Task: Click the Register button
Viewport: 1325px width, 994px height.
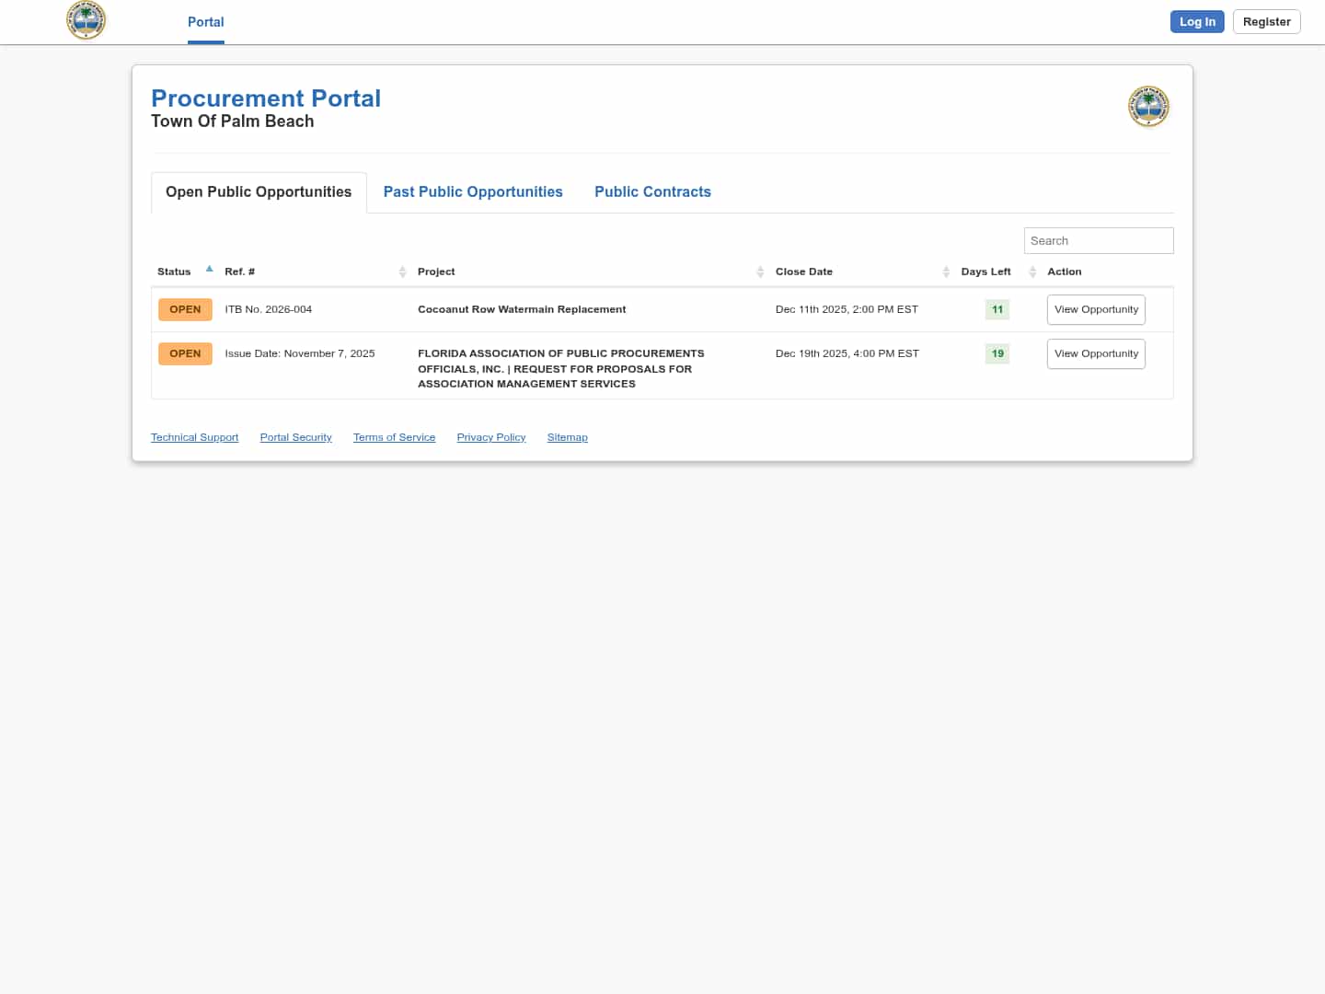Action: click(1266, 21)
